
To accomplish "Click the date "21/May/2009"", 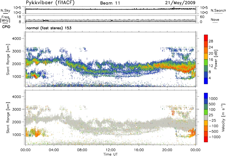I will coord(180,3).
